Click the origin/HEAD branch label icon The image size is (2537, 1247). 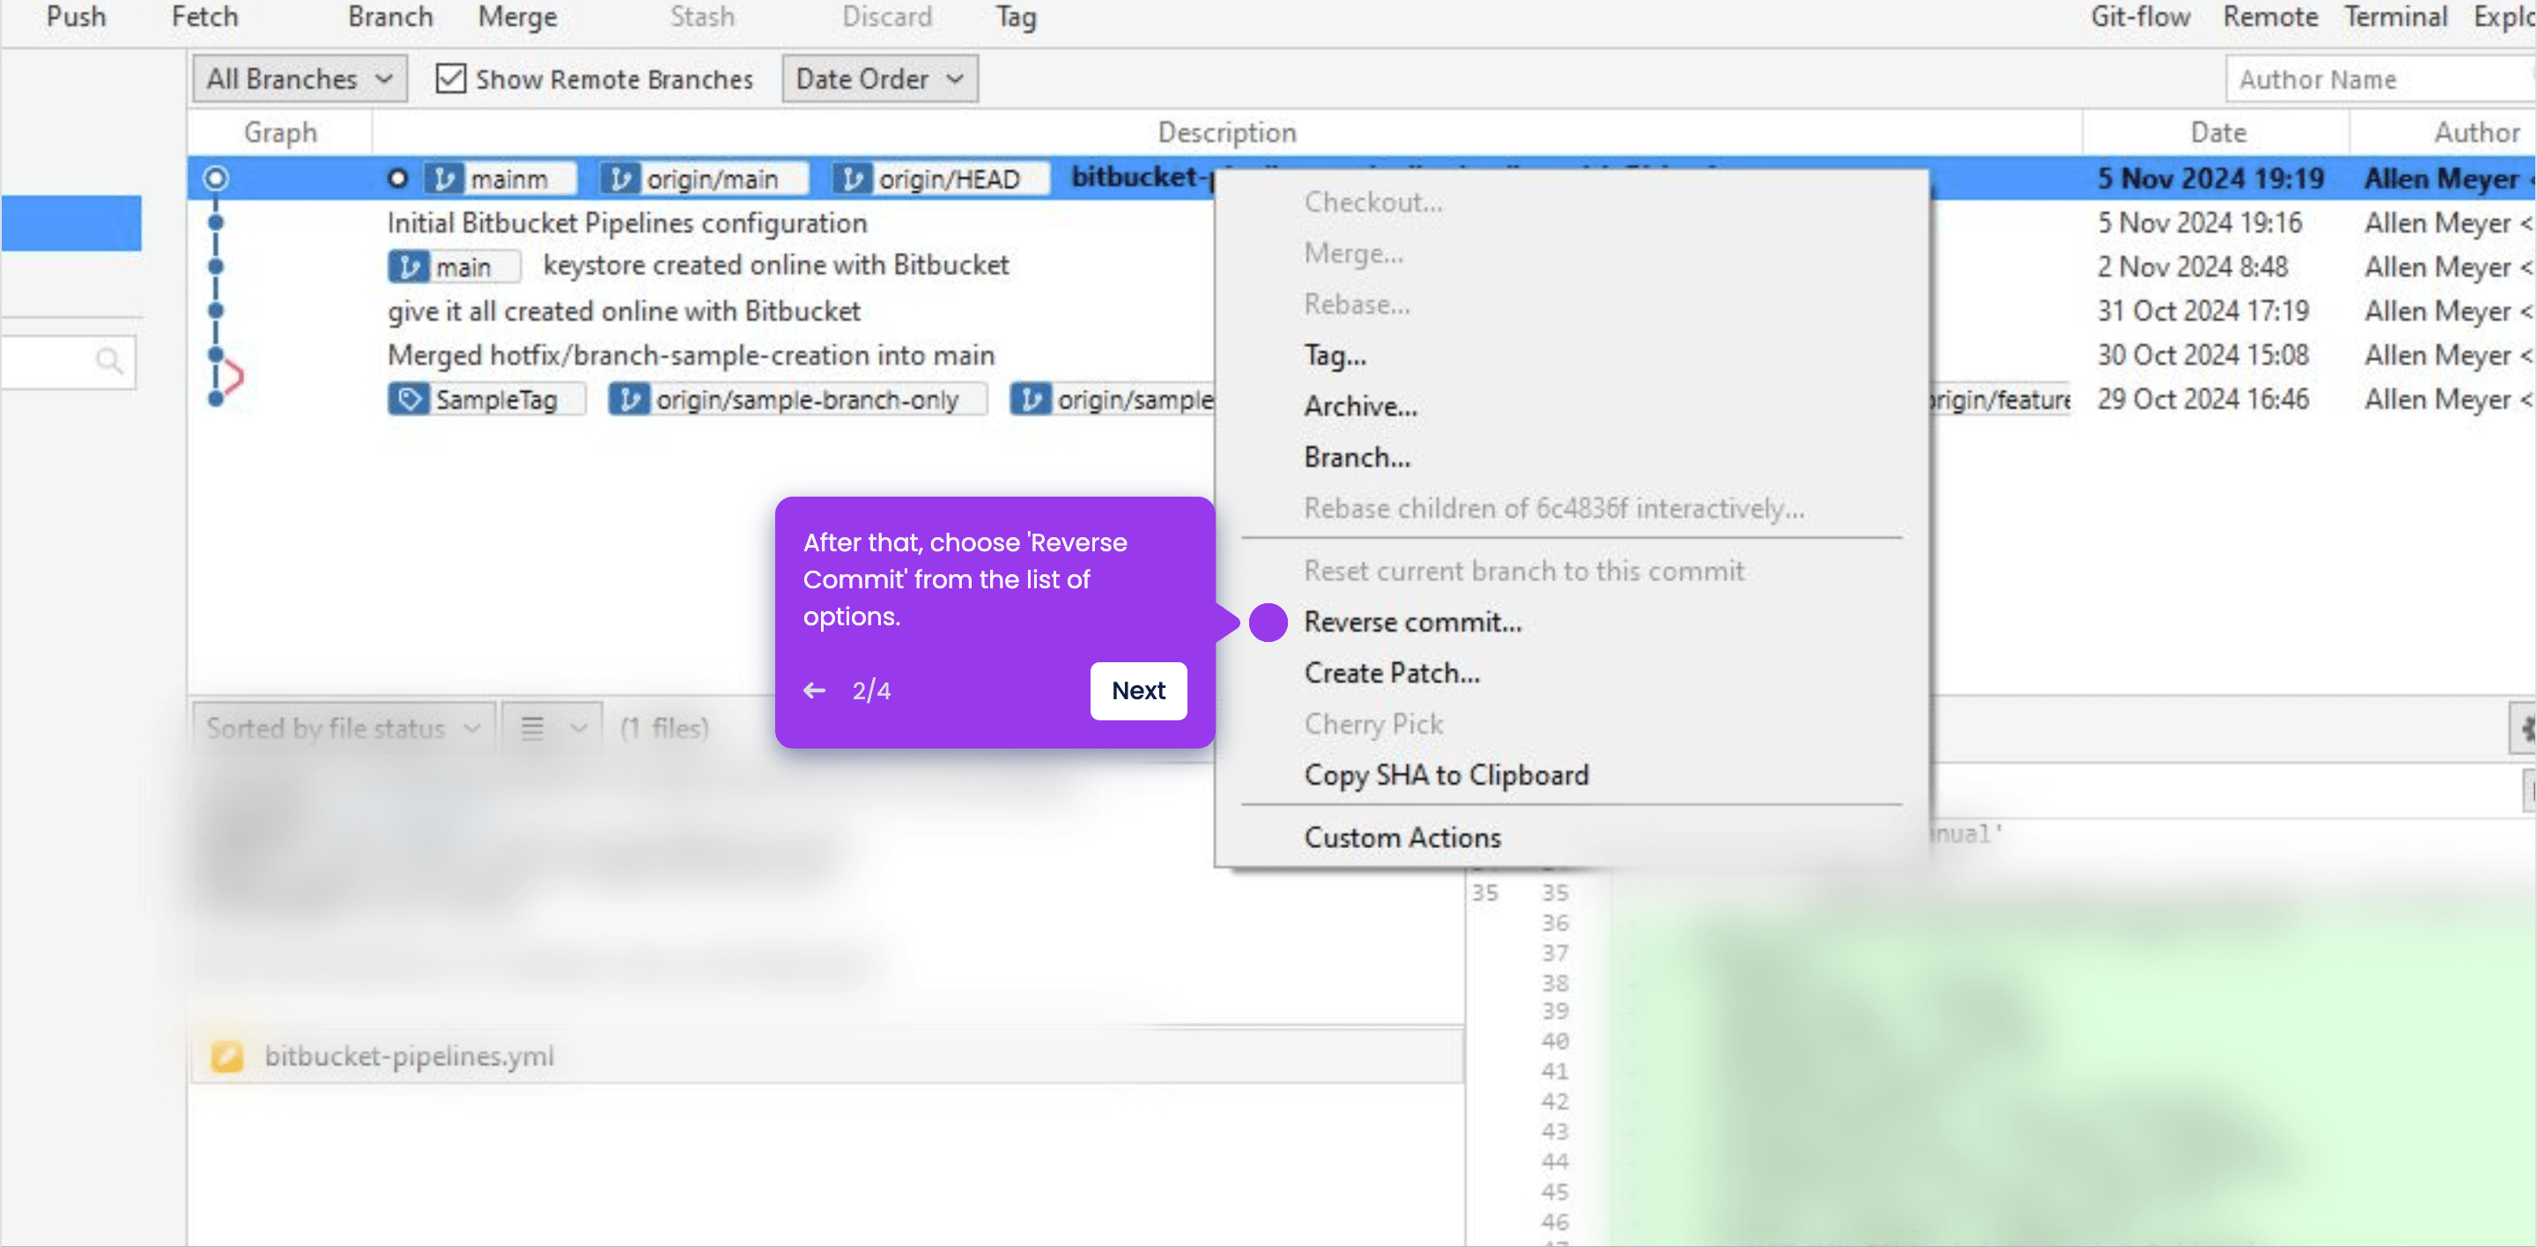[852, 179]
